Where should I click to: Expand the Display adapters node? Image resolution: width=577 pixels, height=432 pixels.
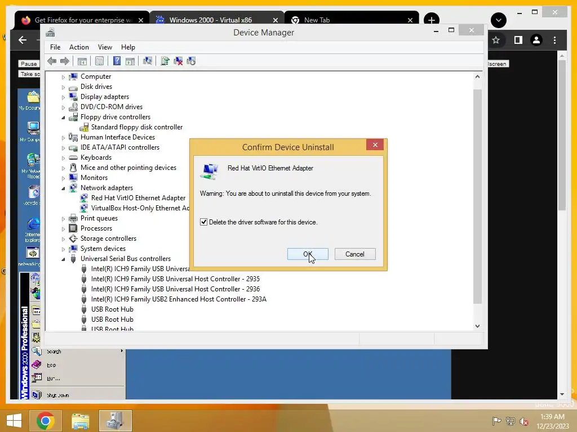coord(63,97)
